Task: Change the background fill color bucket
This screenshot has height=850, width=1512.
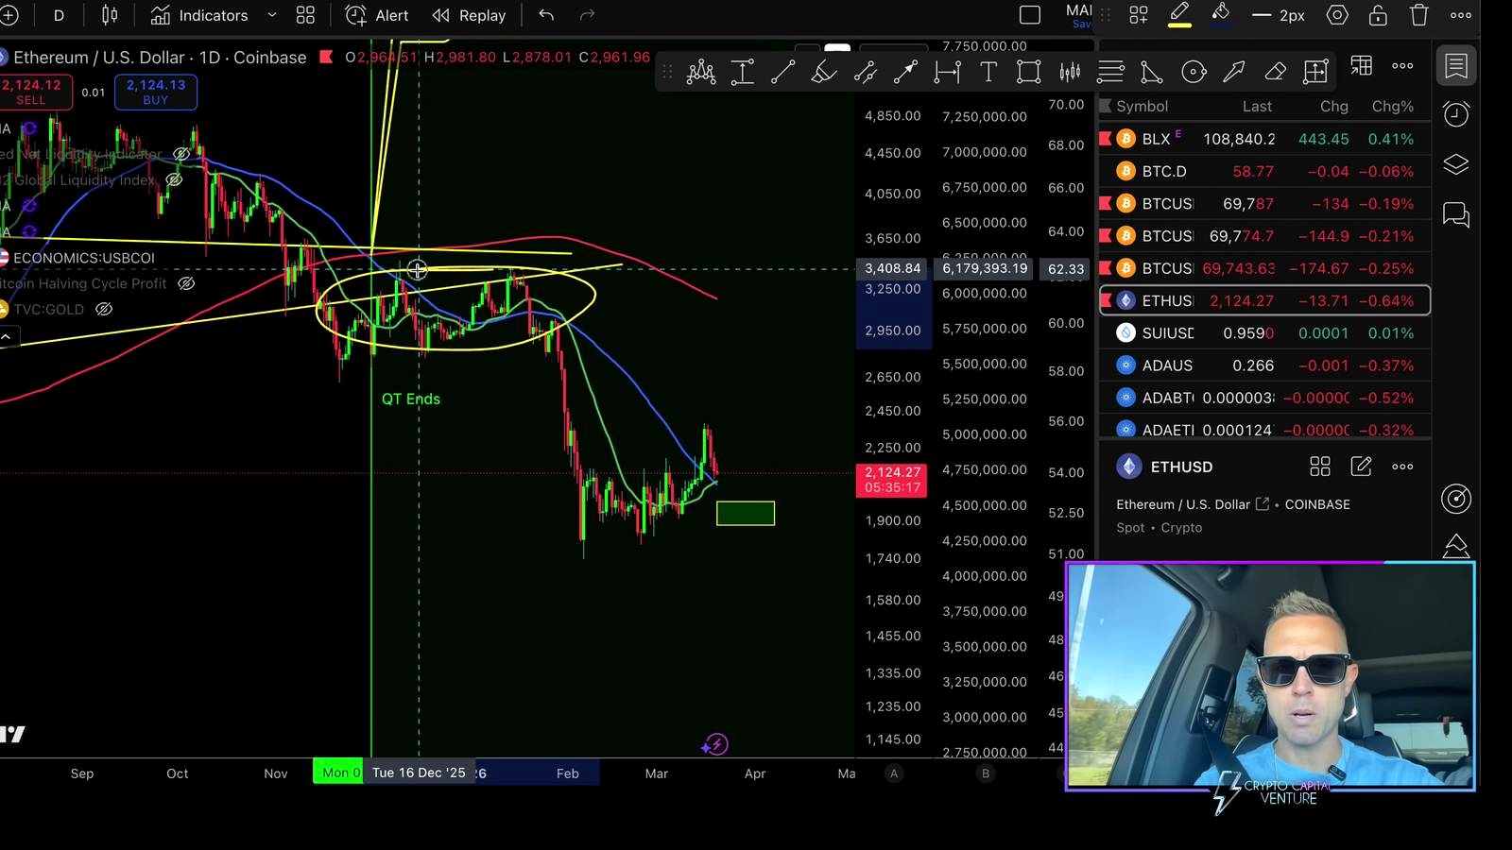Action: click(x=1220, y=15)
